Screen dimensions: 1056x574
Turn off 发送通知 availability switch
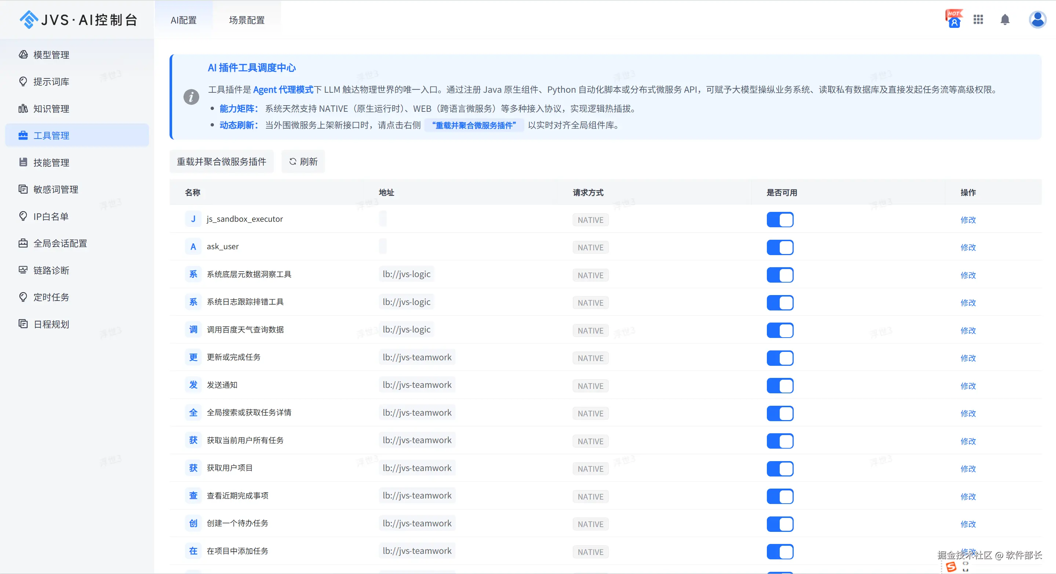[780, 386]
